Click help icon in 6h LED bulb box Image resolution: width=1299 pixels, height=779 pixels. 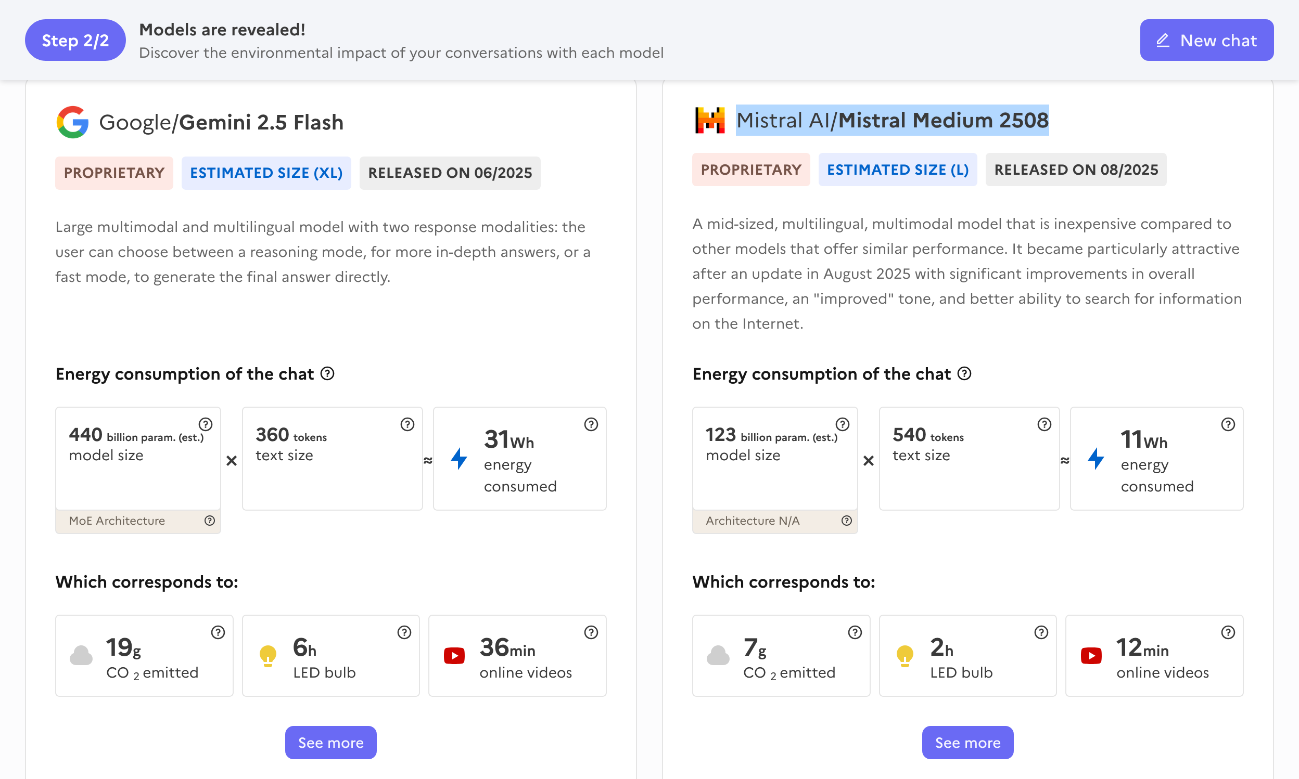404,632
